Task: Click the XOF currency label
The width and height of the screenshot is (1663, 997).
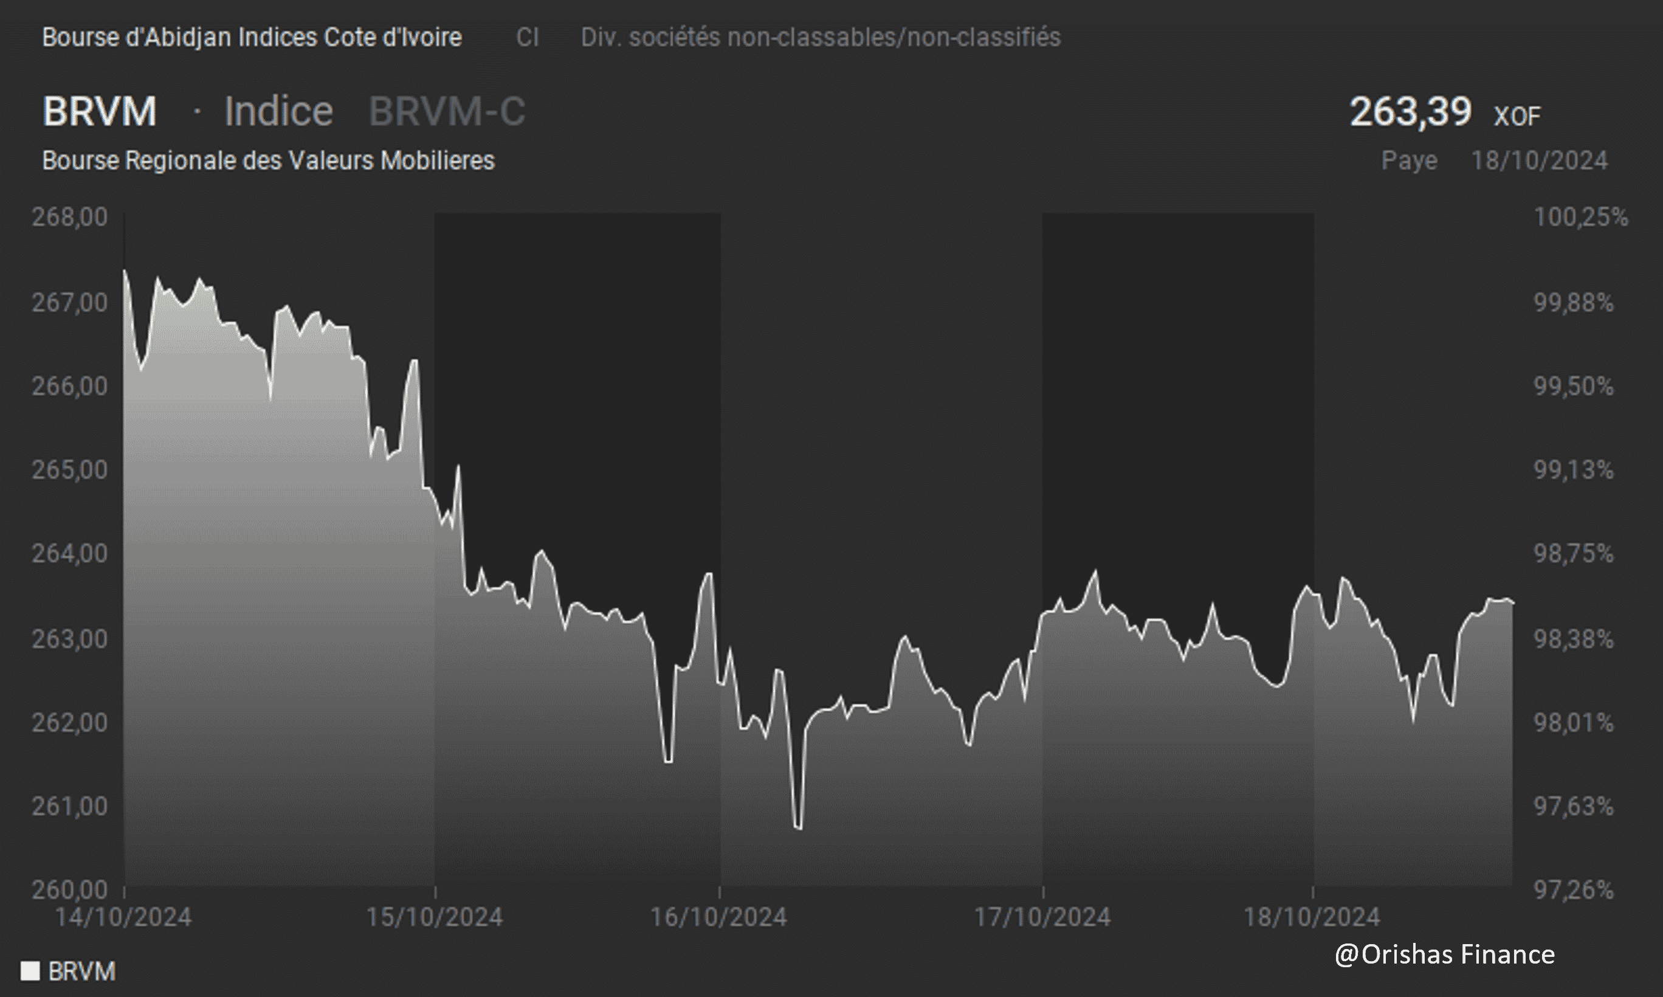Action: (1517, 117)
